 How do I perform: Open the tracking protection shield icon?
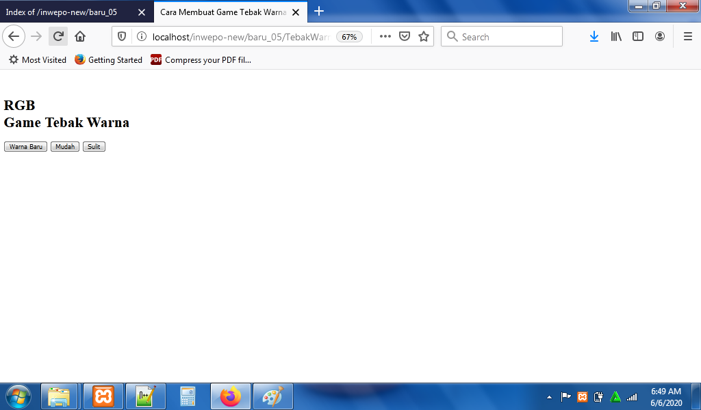point(122,37)
